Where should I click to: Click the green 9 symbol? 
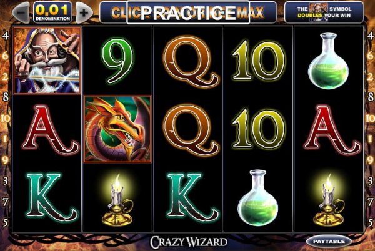tap(117, 61)
